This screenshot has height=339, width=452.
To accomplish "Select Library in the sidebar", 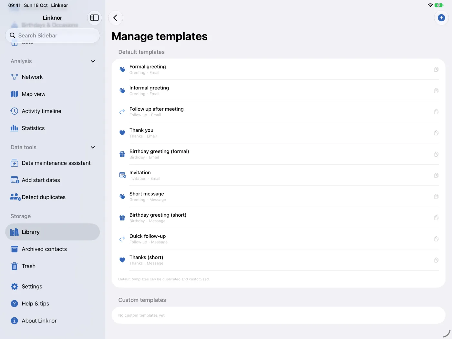I will point(53,232).
